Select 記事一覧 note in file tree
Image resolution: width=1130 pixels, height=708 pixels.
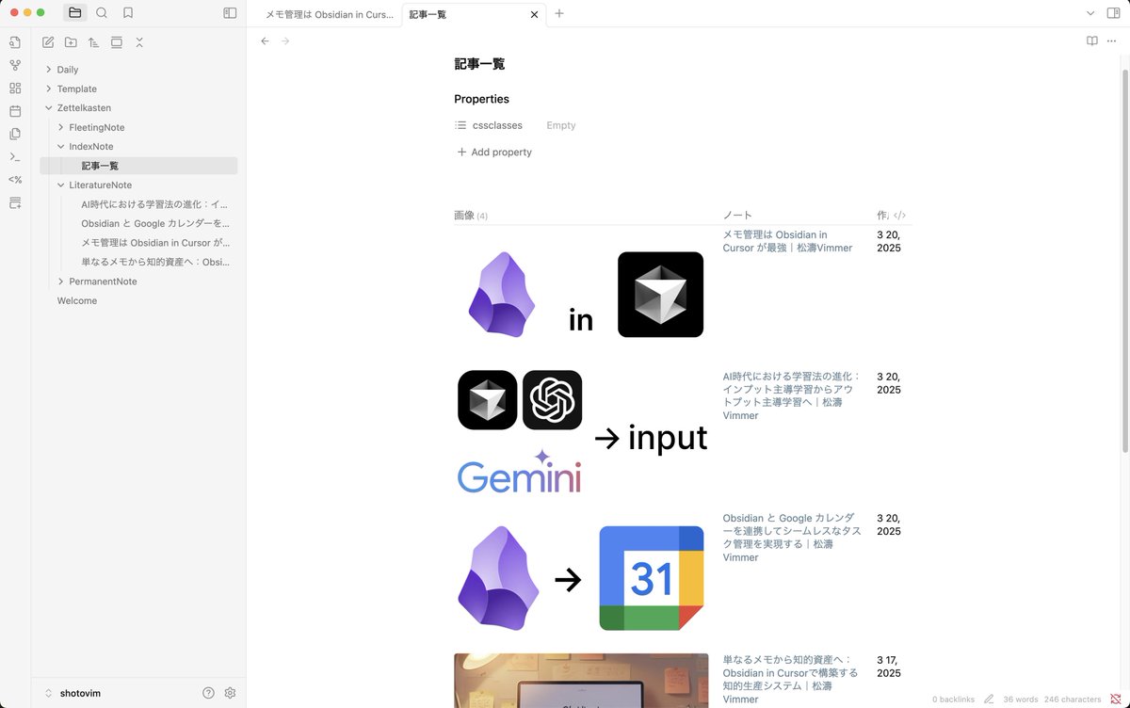pyautogui.click(x=138, y=166)
